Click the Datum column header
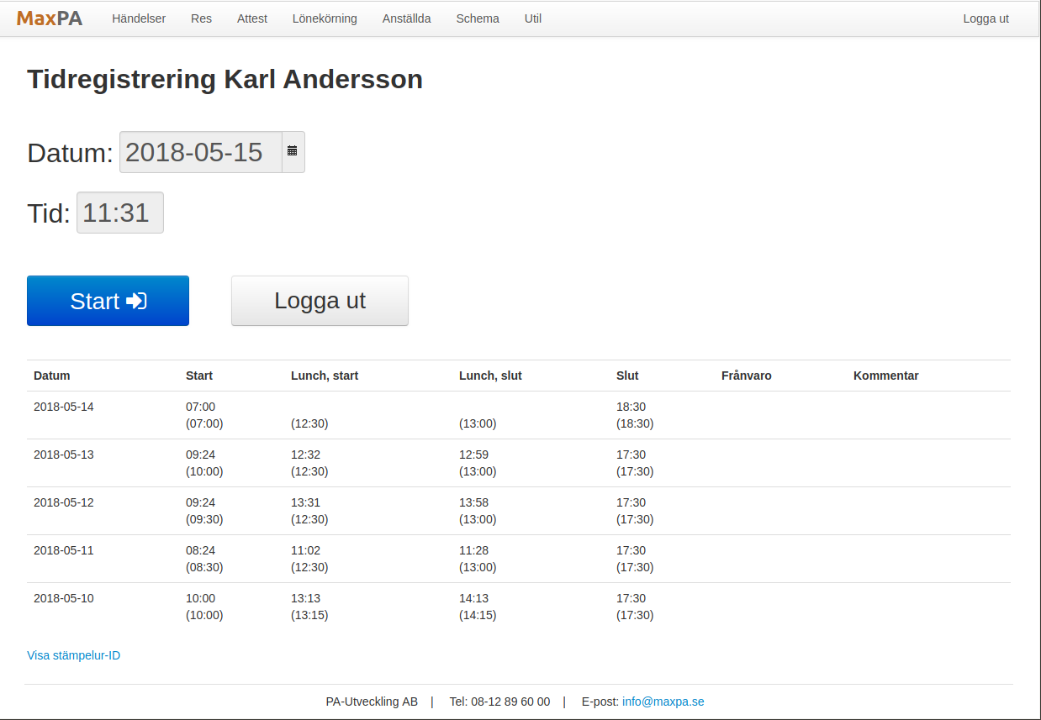1041x720 pixels. pos(52,376)
